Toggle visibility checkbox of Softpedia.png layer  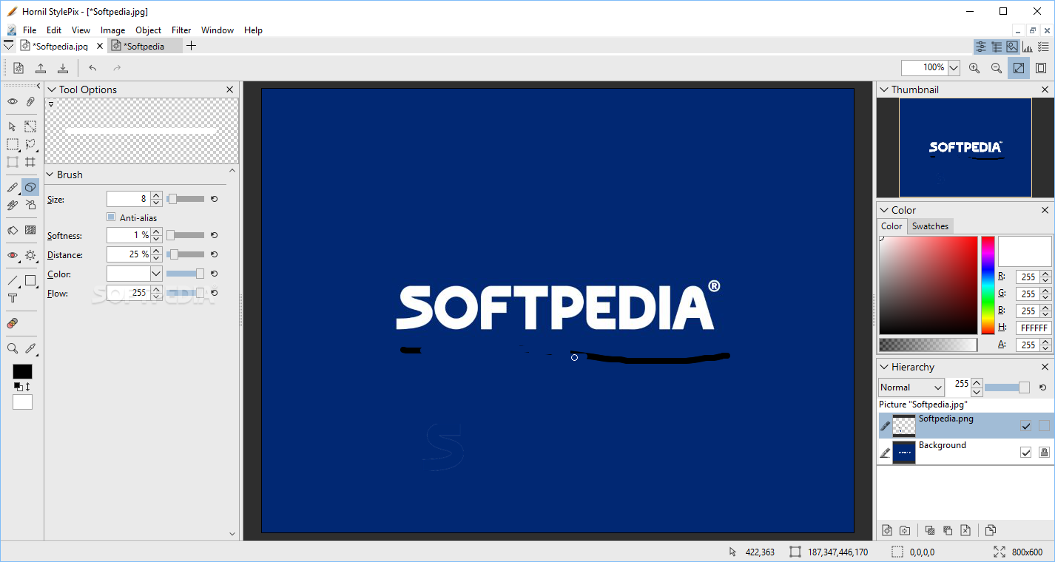coord(1025,426)
